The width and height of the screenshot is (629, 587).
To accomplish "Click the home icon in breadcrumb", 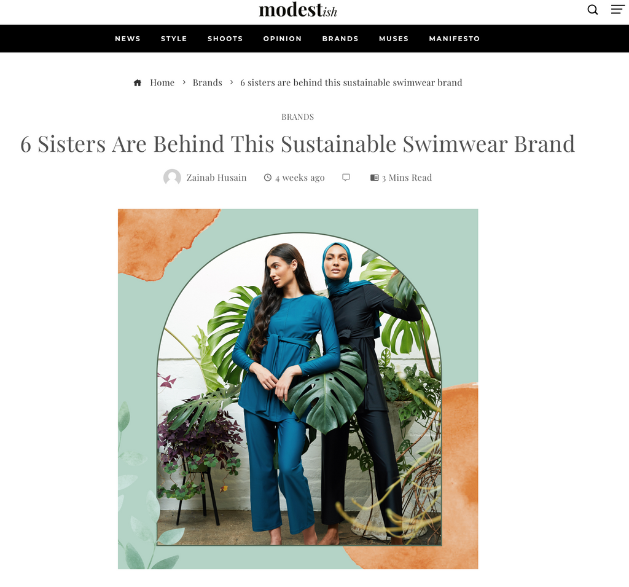I will pyautogui.click(x=138, y=82).
